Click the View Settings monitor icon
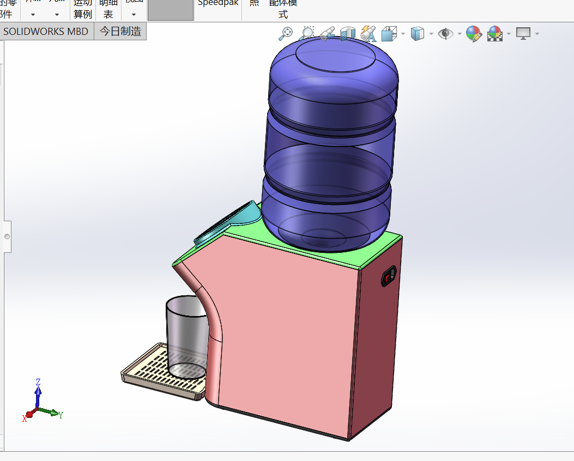Viewport: 574px width, 461px height. (523, 34)
